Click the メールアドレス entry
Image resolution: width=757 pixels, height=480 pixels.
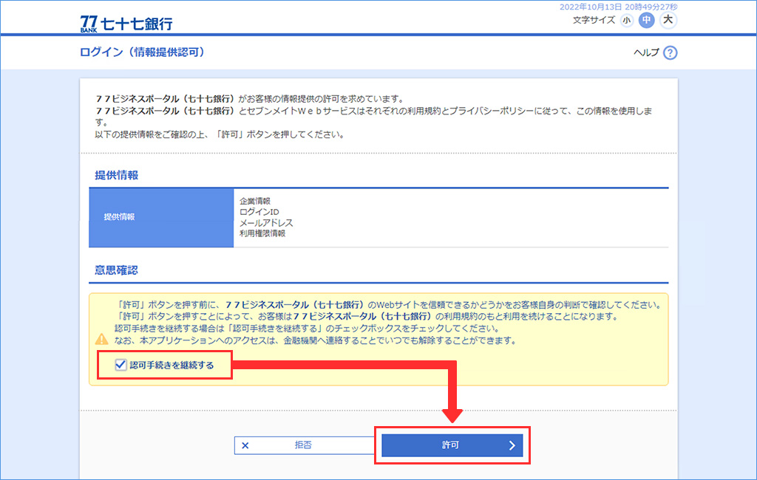pos(266,223)
